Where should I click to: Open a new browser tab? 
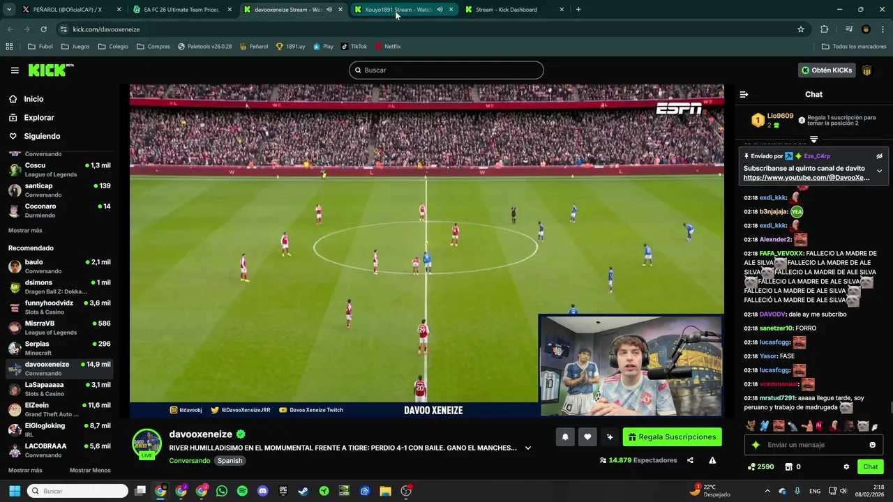click(578, 10)
